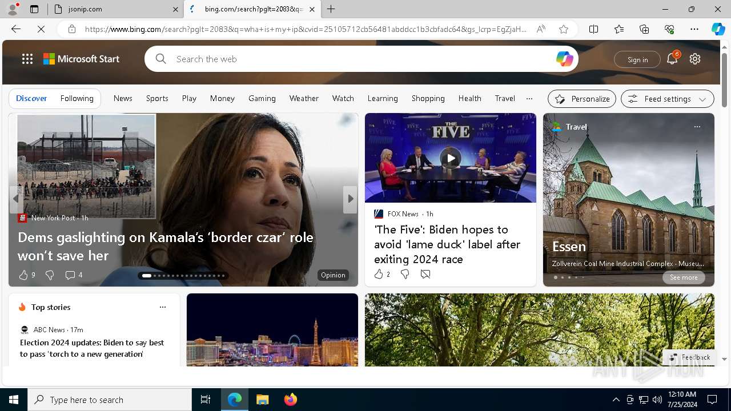Open Copilot sidebar
Image resolution: width=731 pixels, height=411 pixels.
tap(718, 29)
